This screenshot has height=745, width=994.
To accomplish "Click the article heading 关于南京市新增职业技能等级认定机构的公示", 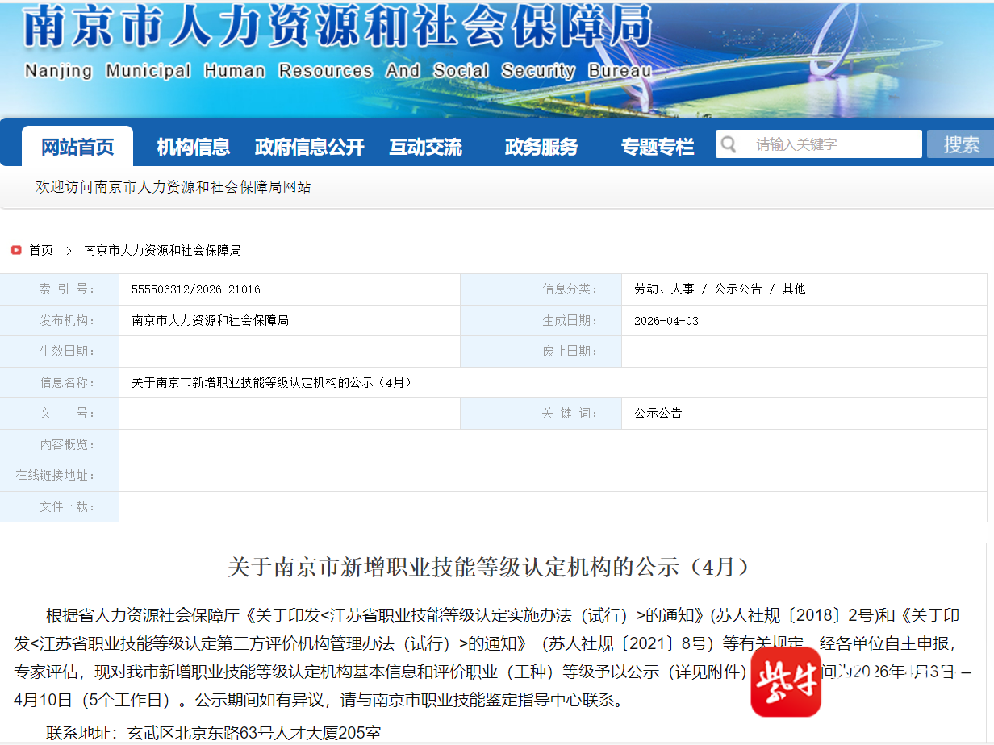I will tap(489, 567).
